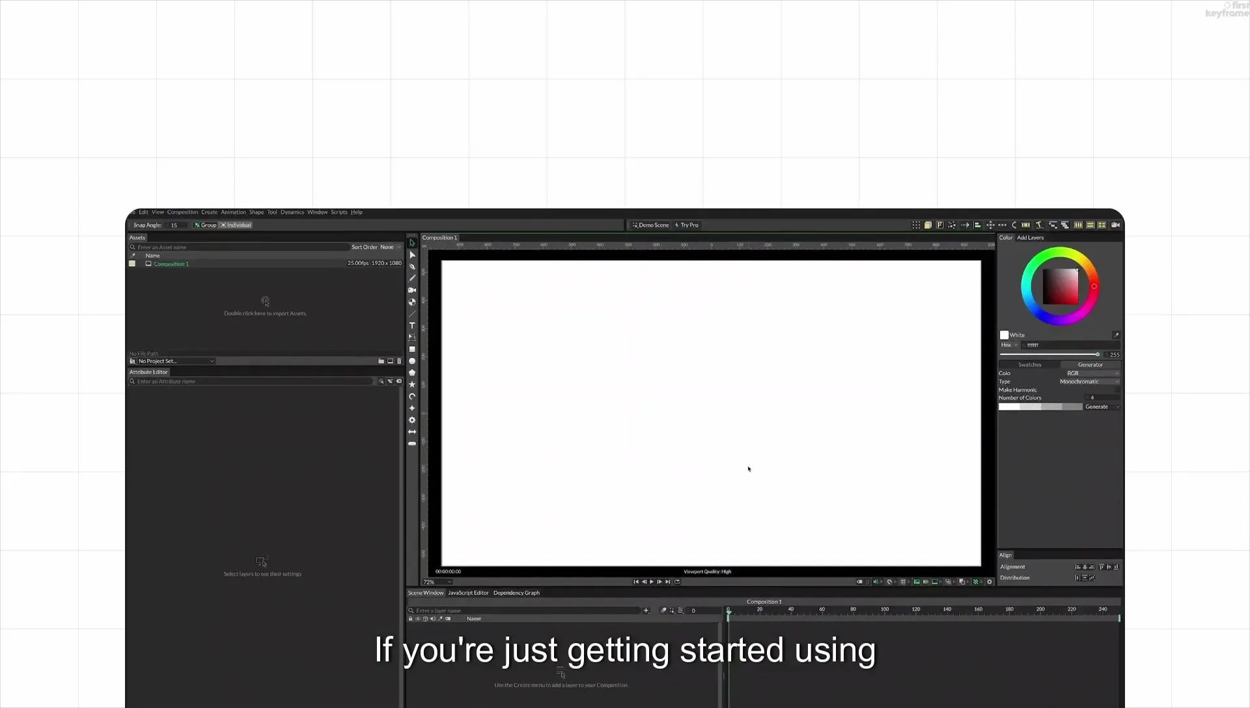Click the White color swatch
Viewport: 1250px width, 708px height.
coord(1004,335)
